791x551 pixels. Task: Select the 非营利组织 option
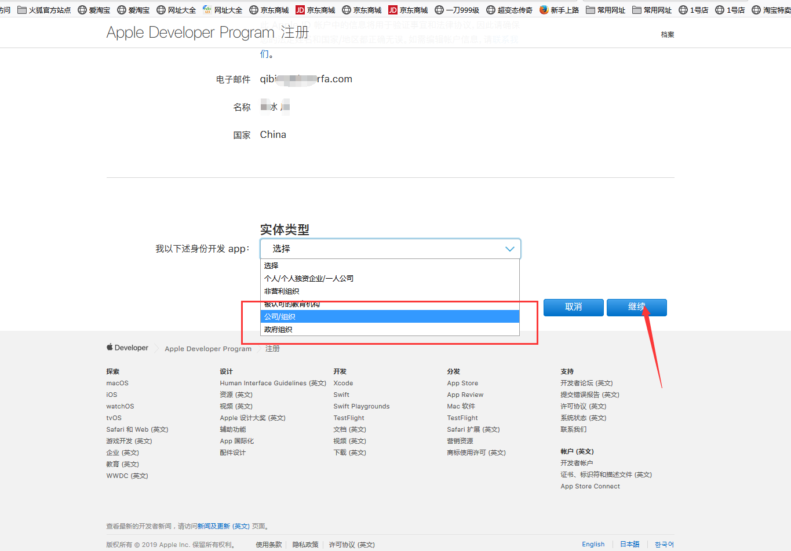pyautogui.click(x=390, y=291)
